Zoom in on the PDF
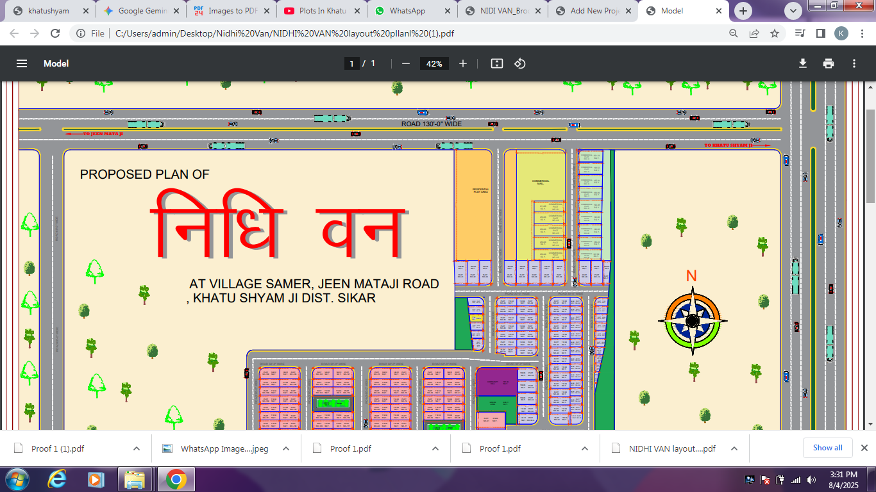Image resolution: width=876 pixels, height=492 pixels. click(x=463, y=63)
